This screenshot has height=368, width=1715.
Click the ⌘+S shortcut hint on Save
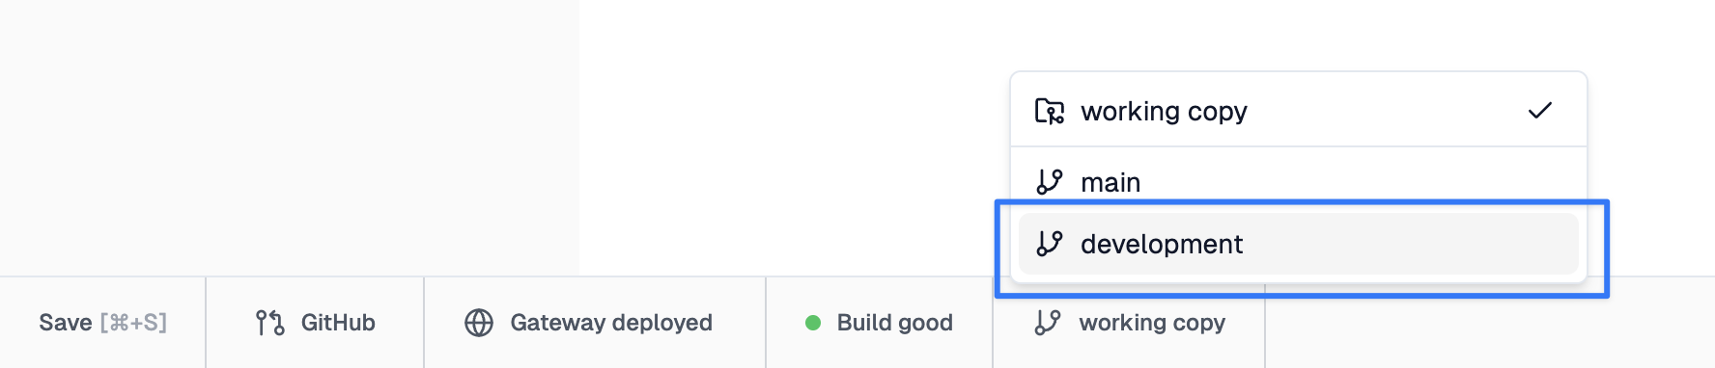tap(133, 323)
